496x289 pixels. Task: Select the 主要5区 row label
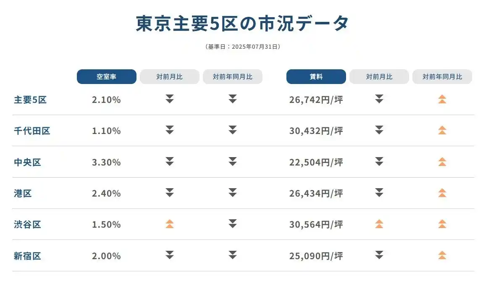[30, 100]
